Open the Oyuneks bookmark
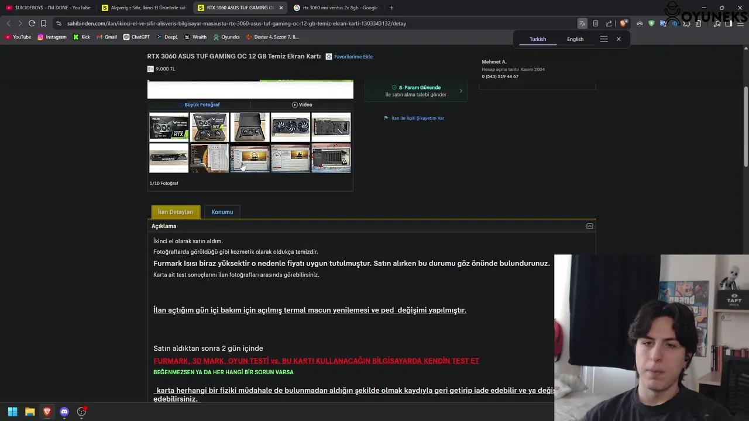The width and height of the screenshot is (749, 421). pyautogui.click(x=226, y=37)
